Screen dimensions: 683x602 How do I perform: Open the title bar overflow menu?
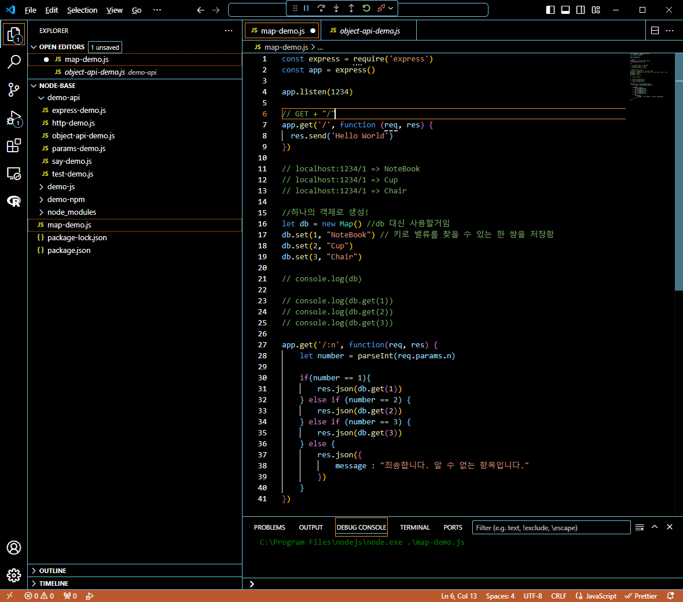click(157, 10)
